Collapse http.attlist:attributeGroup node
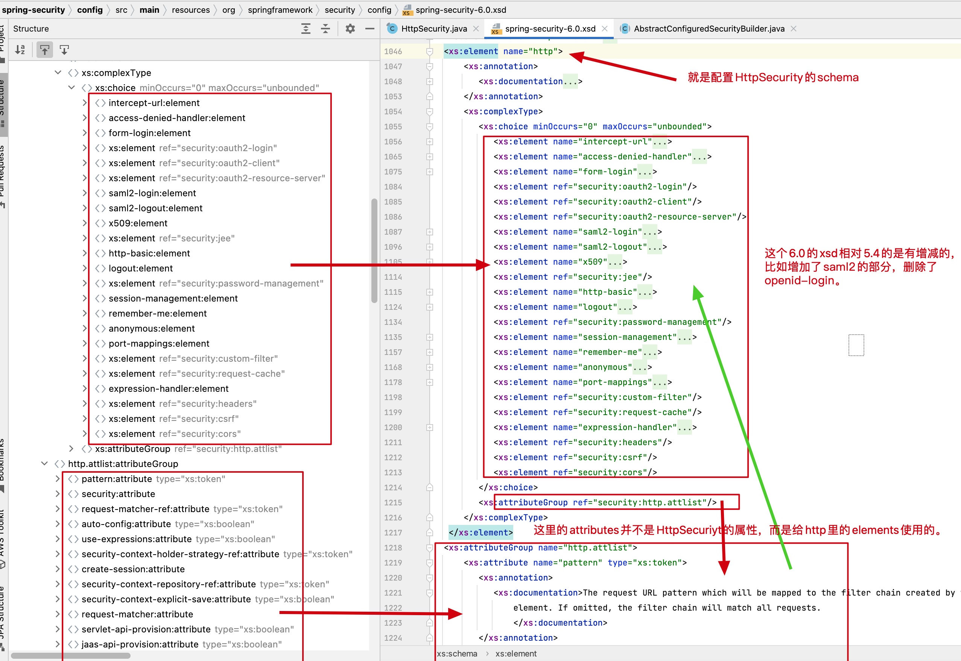 point(45,464)
